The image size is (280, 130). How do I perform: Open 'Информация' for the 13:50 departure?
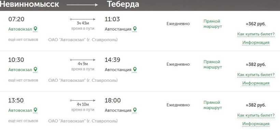[256, 124]
